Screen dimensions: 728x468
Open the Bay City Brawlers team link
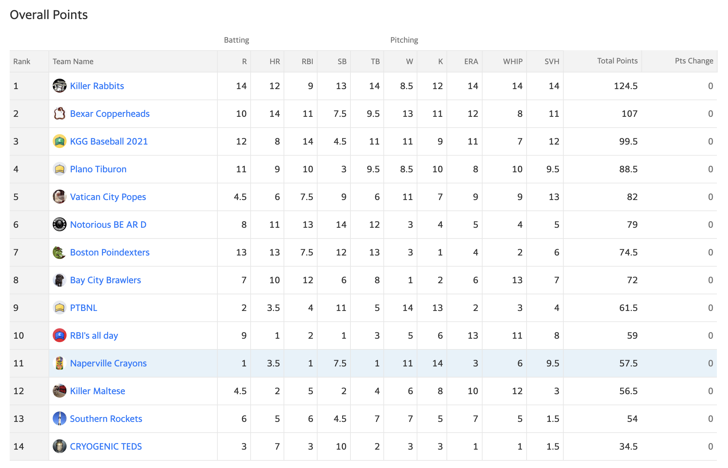coord(105,280)
